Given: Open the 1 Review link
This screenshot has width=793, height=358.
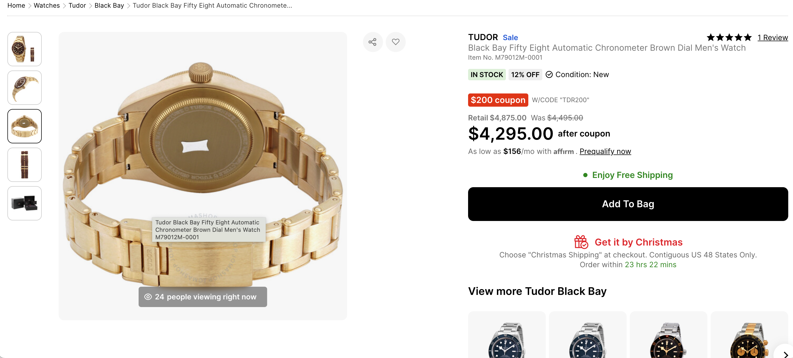Looking at the screenshot, I should tap(772, 37).
